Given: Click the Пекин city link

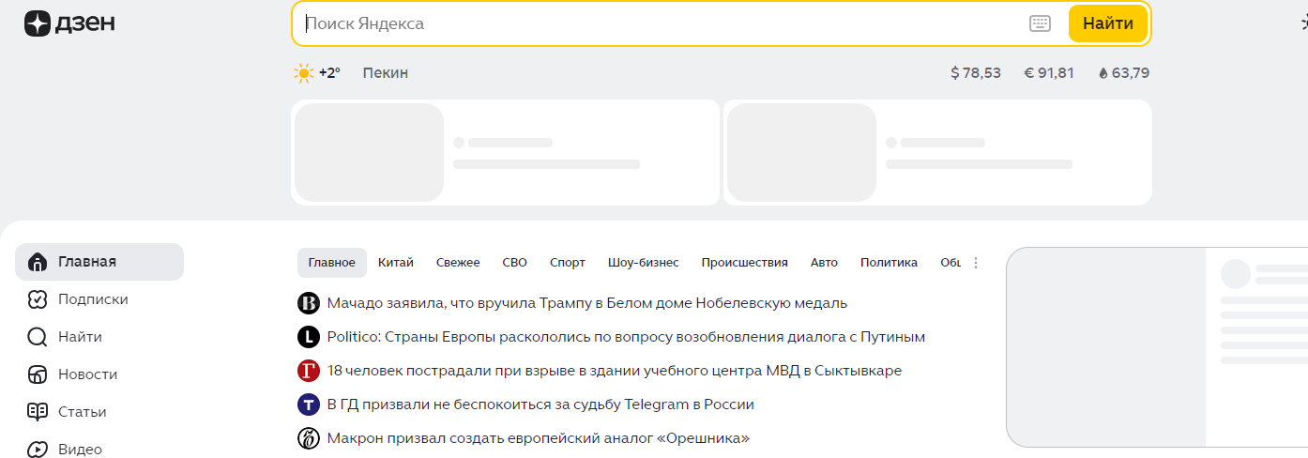Looking at the screenshot, I should [x=386, y=73].
